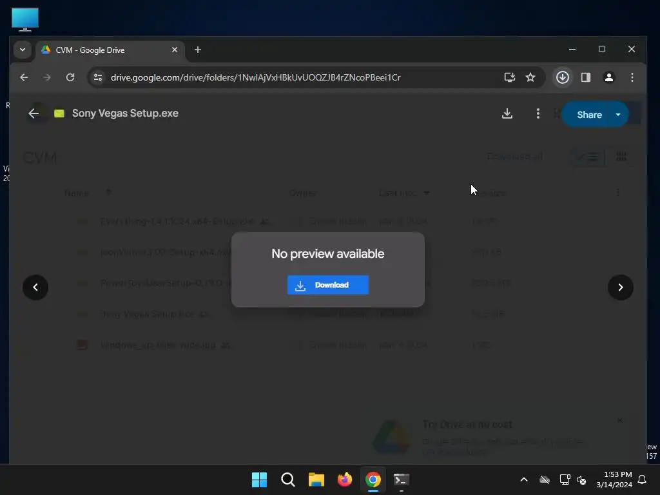
Task: Click the muted volume tray icon
Action: [581, 480]
